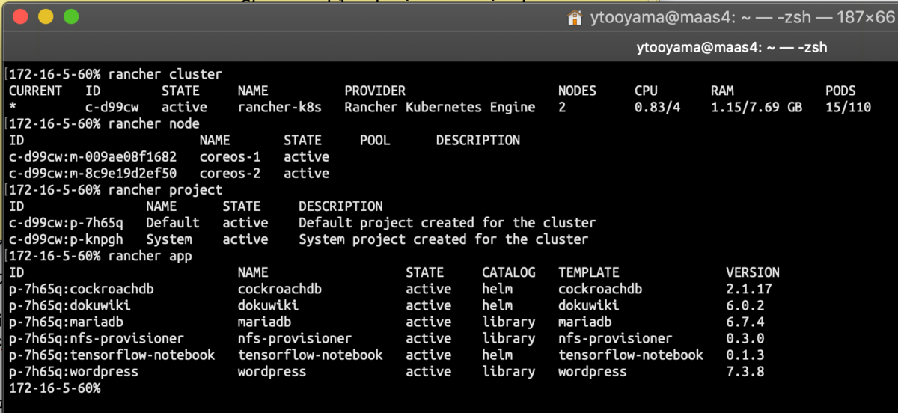
Task: Click version '7.3.8' of wordpress
Action: coord(745,371)
